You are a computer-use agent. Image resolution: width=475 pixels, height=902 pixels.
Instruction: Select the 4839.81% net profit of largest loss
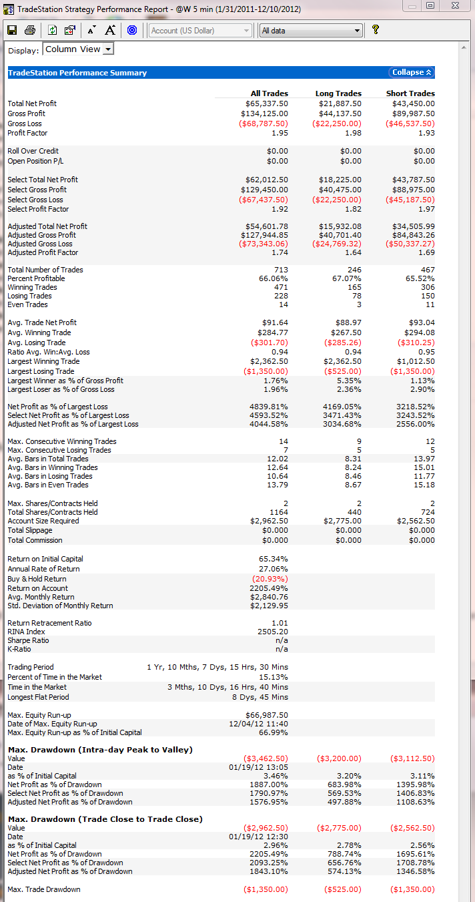269,406
